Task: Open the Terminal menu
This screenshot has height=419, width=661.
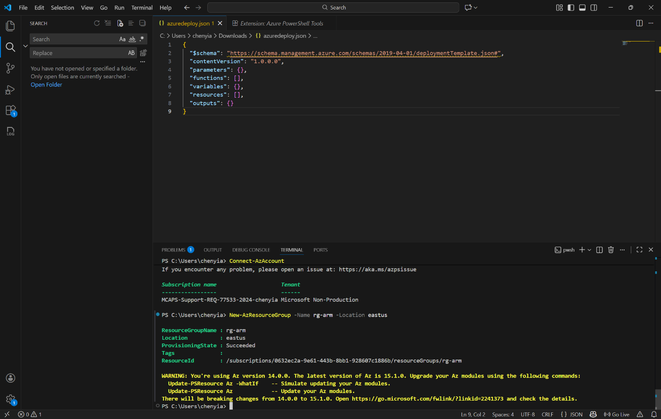Action: click(x=142, y=8)
